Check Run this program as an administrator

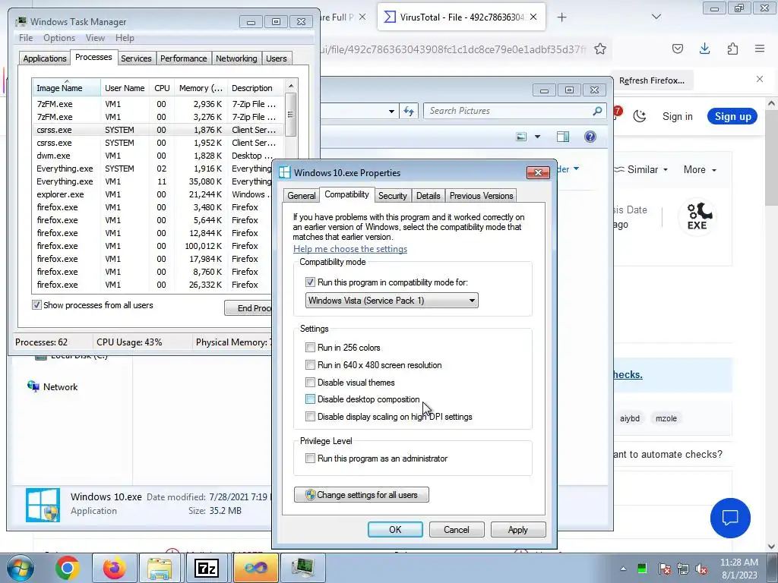point(310,458)
